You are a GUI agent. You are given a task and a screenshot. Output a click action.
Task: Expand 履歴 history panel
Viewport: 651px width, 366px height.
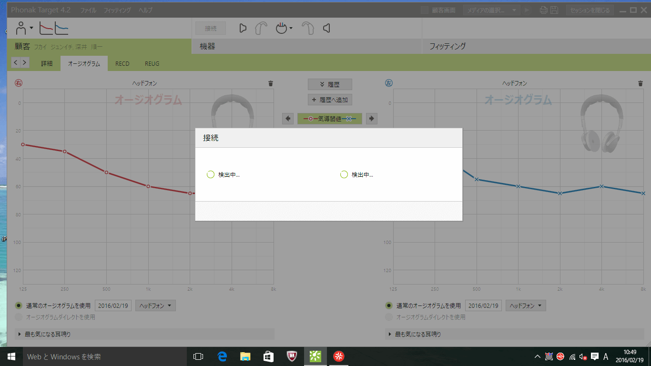click(330, 84)
